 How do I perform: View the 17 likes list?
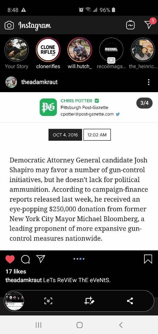tap(16, 272)
